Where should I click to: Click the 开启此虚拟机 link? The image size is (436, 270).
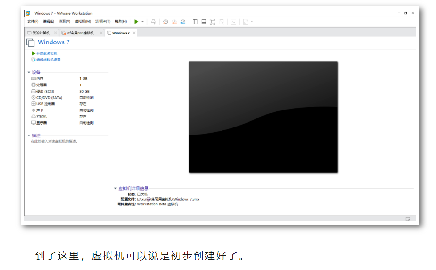pyautogui.click(x=46, y=54)
